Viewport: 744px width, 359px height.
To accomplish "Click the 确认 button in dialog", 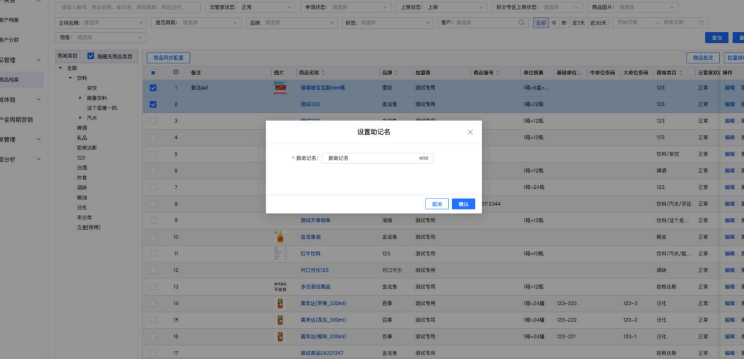I will click(x=463, y=204).
